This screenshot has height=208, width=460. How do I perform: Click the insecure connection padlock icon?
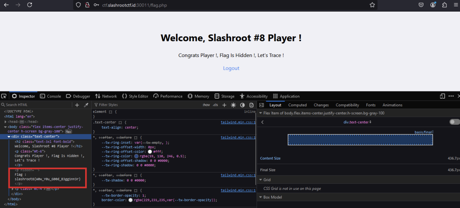pyautogui.click(x=87, y=5)
